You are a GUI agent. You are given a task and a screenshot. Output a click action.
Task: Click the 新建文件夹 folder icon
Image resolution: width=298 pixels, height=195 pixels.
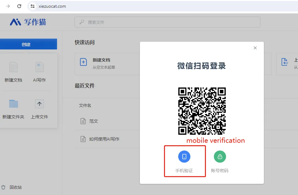coord(13,104)
